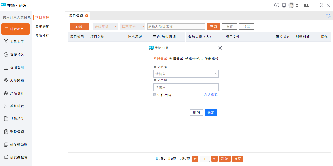The width and height of the screenshot is (333, 166).
Task: Click the 登录密码 input field
Action: (x=186, y=87)
